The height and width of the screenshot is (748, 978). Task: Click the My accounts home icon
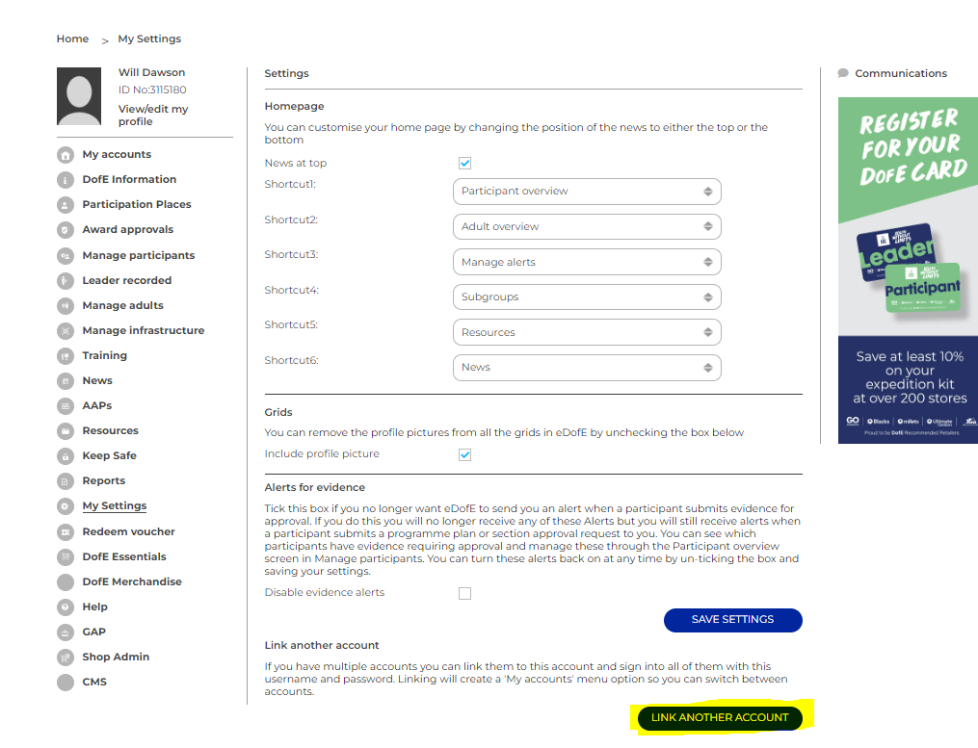66,155
